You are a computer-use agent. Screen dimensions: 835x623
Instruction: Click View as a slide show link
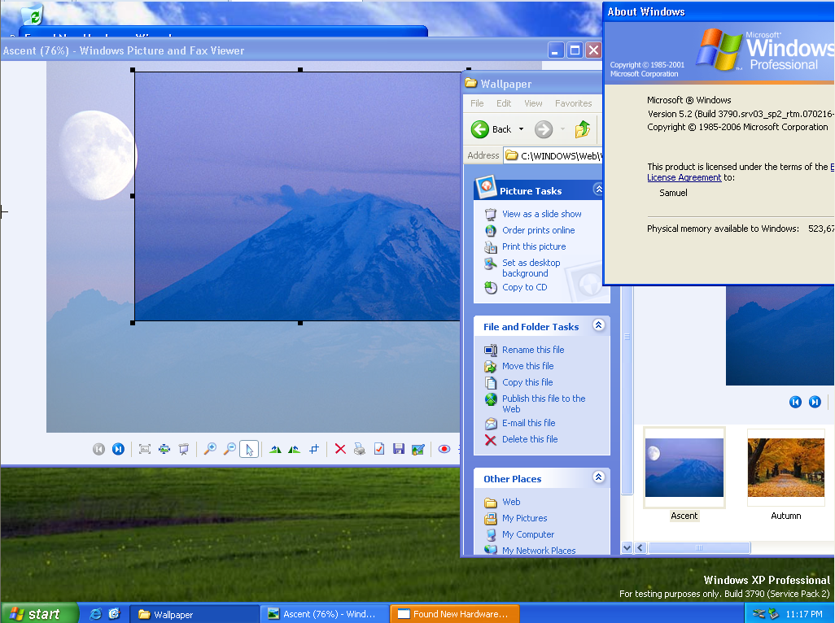tap(541, 214)
